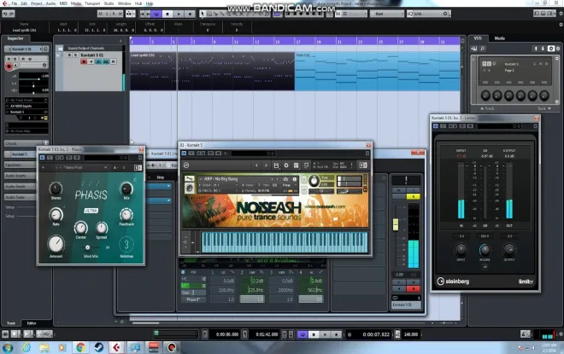Click Go to Left Locator transport button
This screenshot has height=354, width=564.
143,14
